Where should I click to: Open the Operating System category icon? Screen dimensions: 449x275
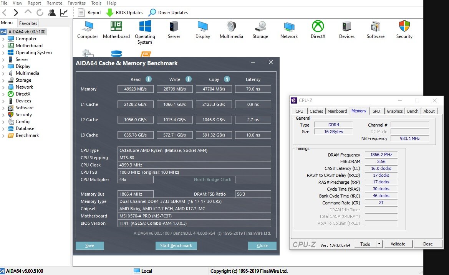(x=145, y=33)
